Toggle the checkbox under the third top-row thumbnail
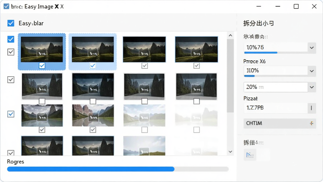Screen dimensions: 323x182 point(144,66)
